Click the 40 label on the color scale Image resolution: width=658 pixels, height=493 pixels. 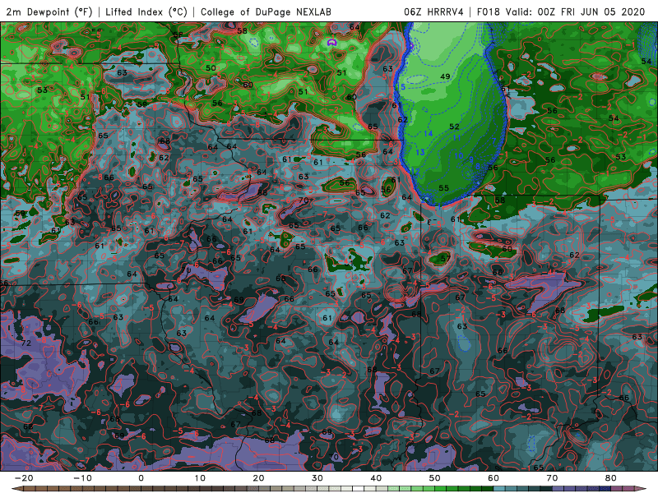[376, 478]
